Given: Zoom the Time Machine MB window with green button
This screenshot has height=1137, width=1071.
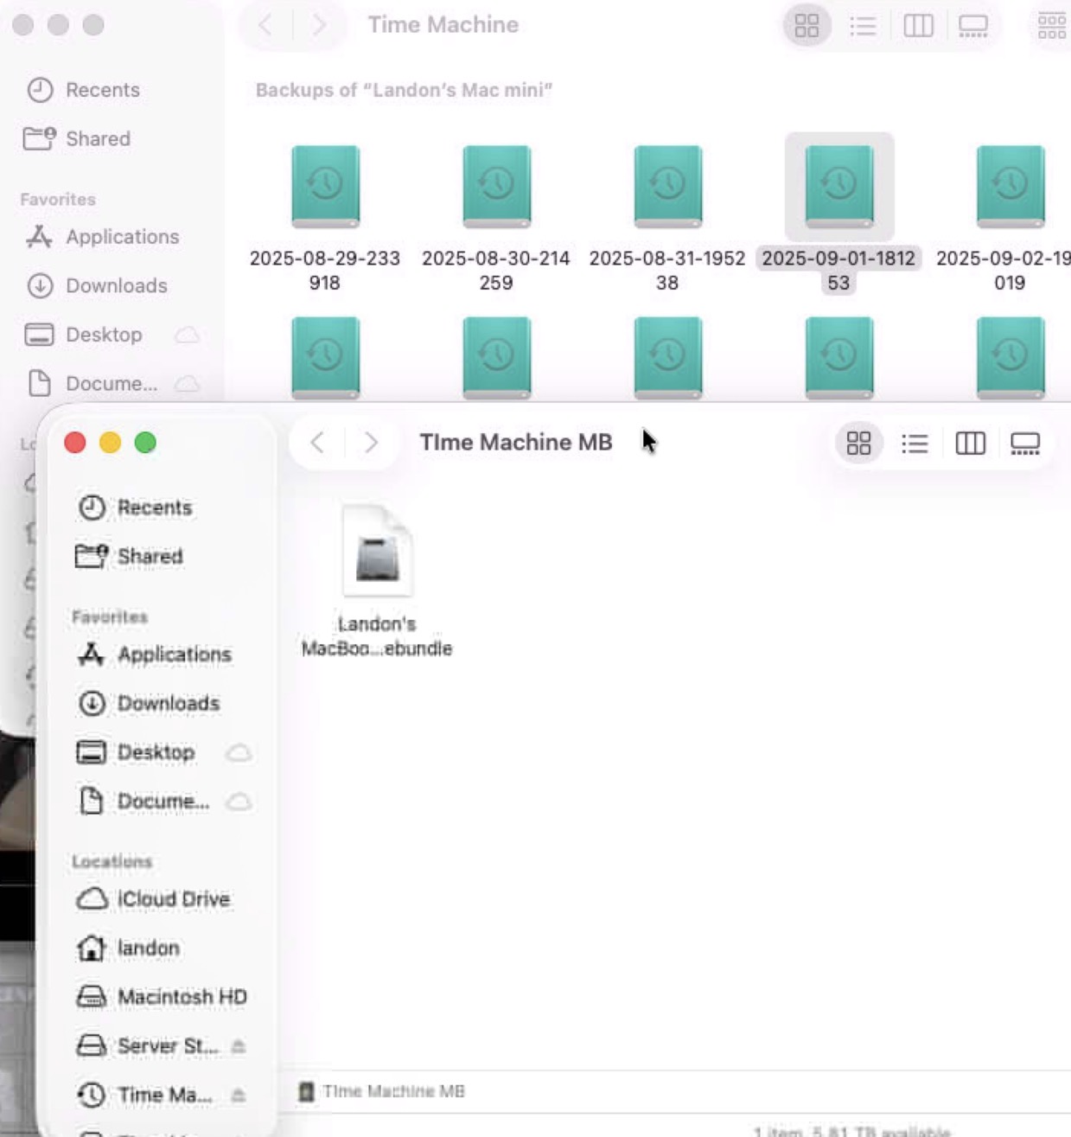Looking at the screenshot, I should point(145,443).
